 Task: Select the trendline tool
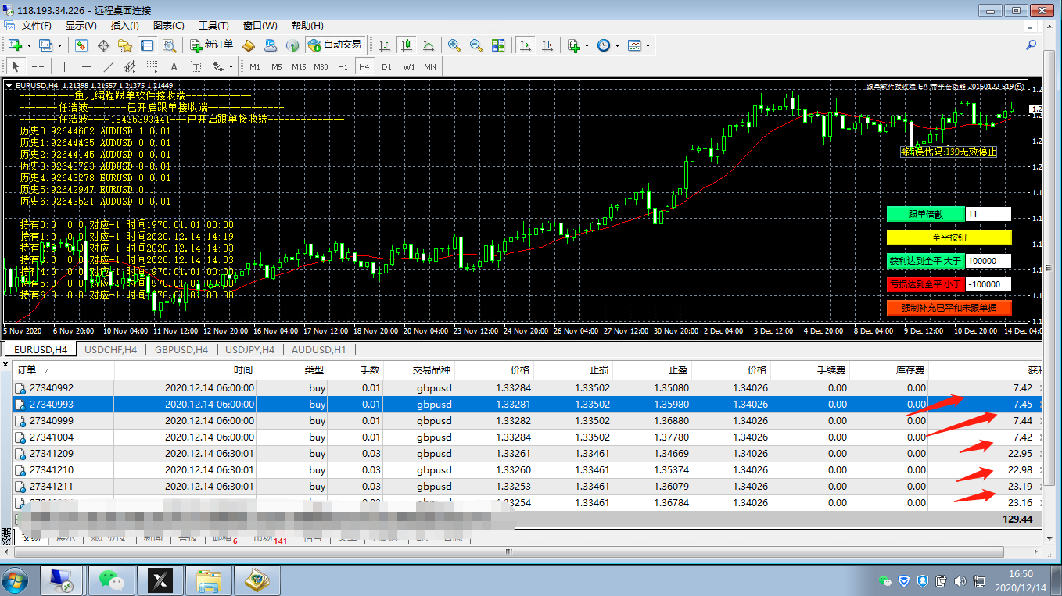point(109,66)
